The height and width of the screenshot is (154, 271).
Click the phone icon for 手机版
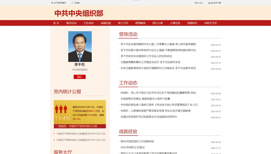tap(72, 3)
